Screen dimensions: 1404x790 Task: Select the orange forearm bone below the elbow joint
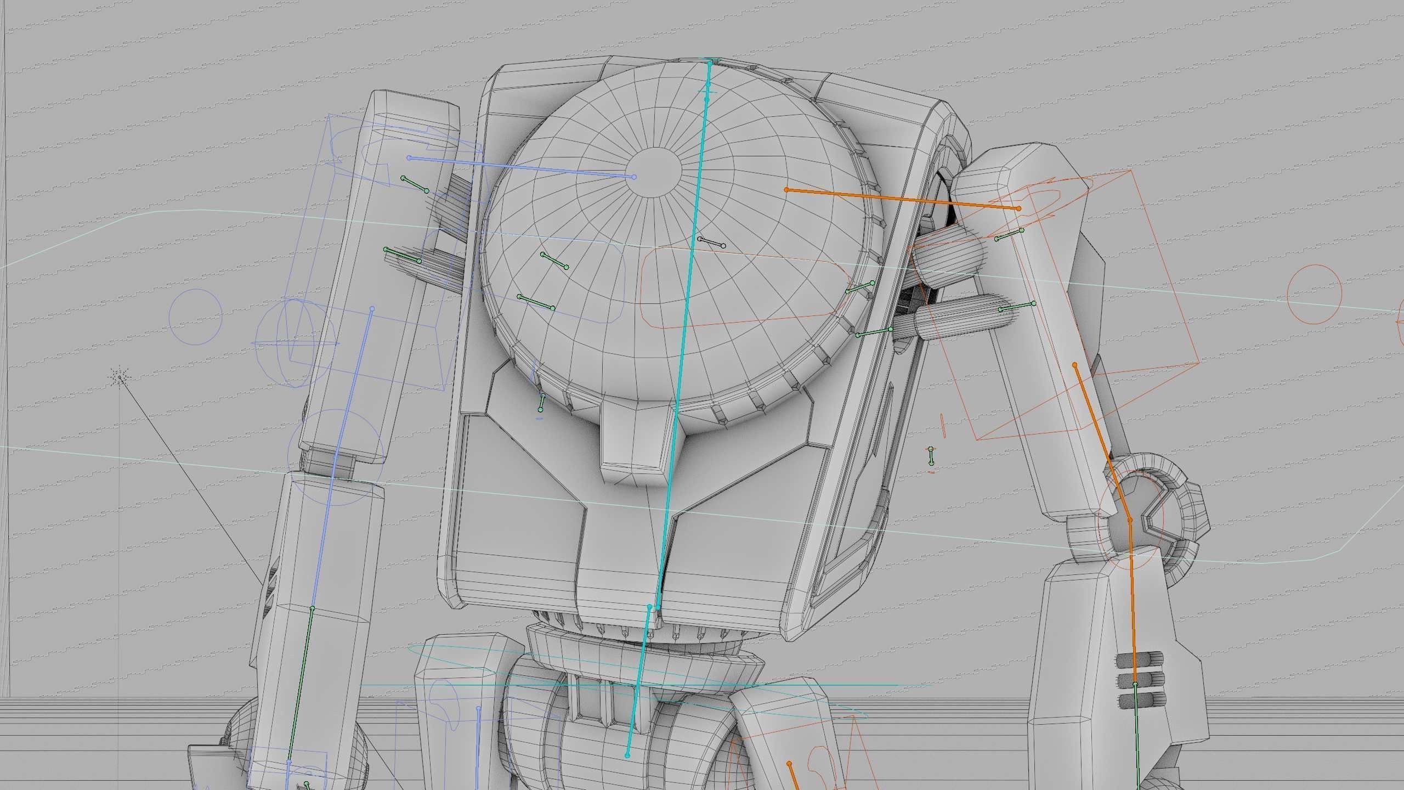(x=1133, y=602)
